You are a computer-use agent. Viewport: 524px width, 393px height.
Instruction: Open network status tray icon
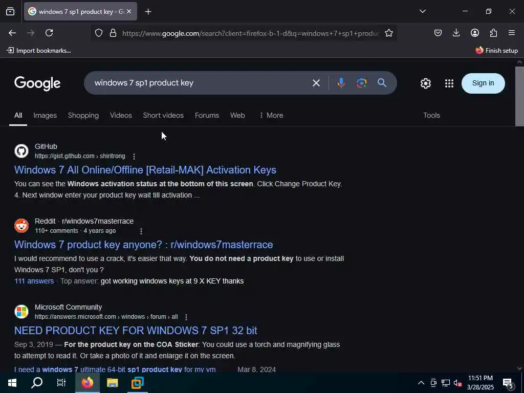click(x=446, y=383)
